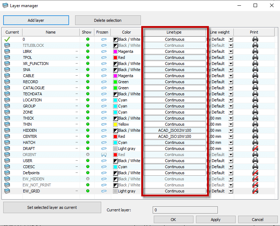The height and width of the screenshot is (226, 280).
Task: Click the Linetype column header
Action: pyautogui.click(x=174, y=32)
